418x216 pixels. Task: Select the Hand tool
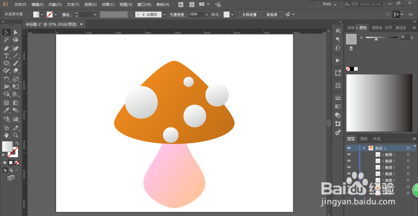[6, 135]
